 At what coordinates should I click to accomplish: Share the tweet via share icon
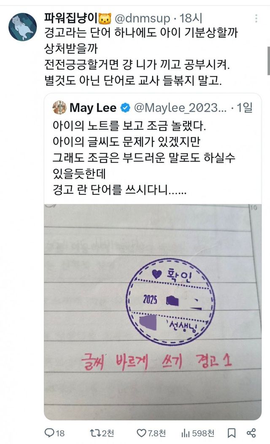[x=251, y=433]
